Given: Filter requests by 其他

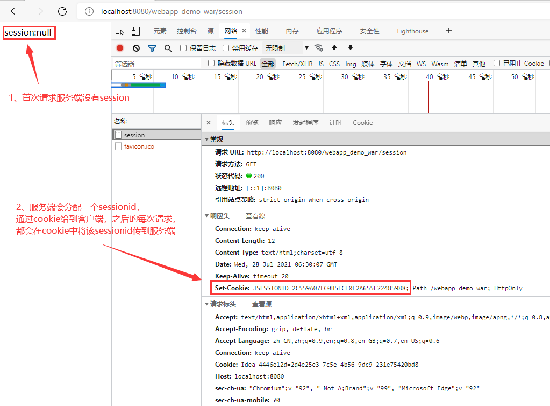Looking at the screenshot, I should (479, 64).
